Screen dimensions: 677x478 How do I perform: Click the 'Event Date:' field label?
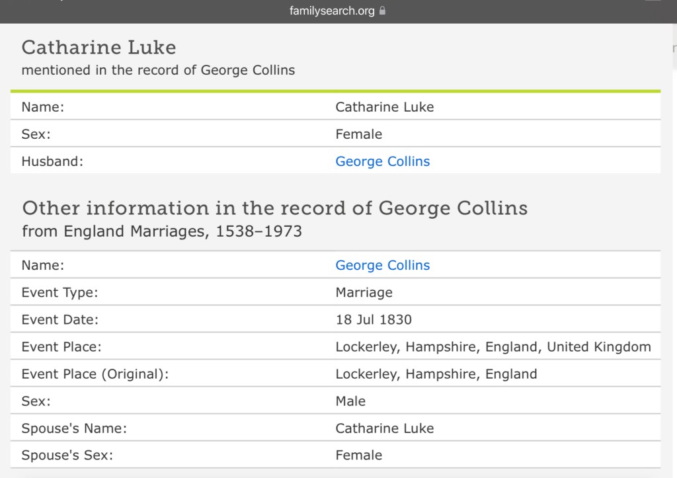click(60, 320)
